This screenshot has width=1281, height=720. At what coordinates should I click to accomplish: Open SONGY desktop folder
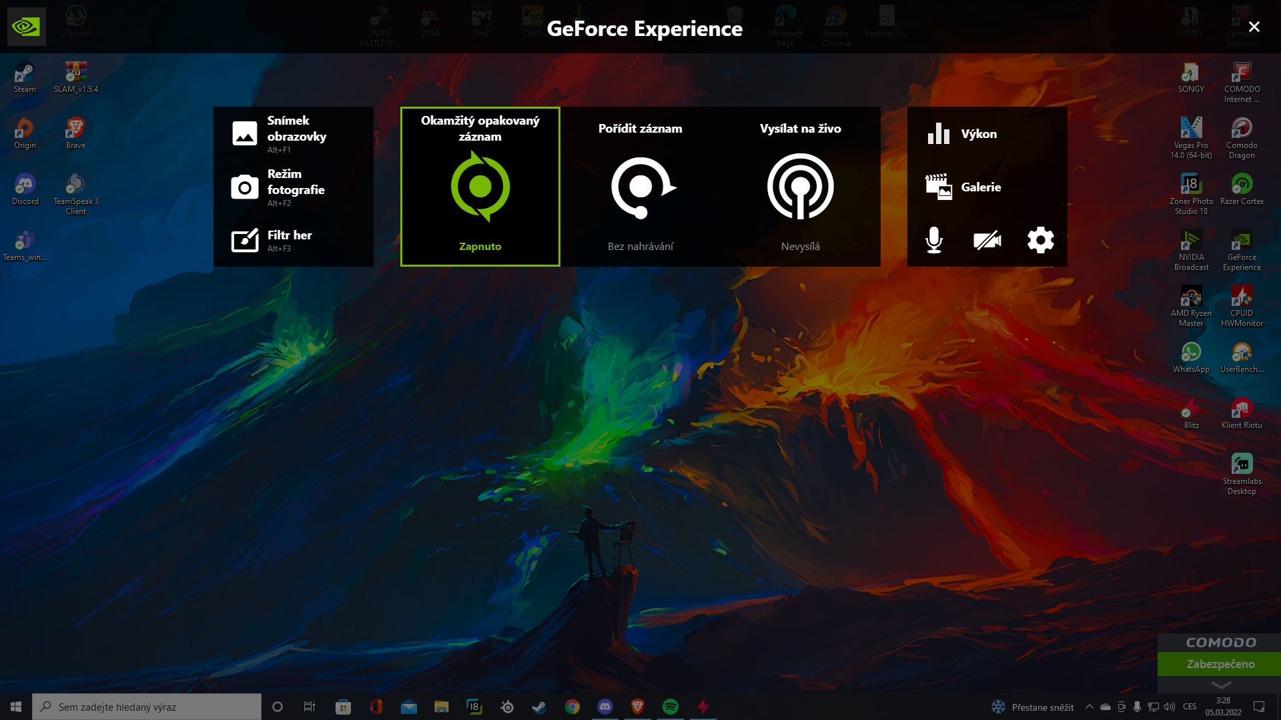click(x=1191, y=77)
